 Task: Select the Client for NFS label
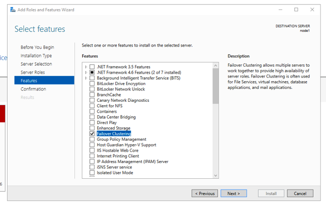coord(110,106)
